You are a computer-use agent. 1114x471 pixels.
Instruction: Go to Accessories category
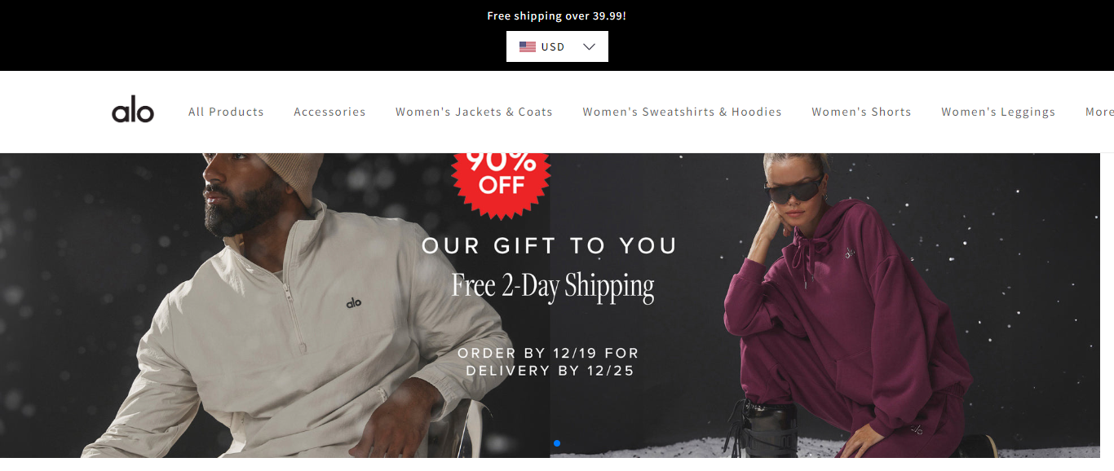[x=329, y=112]
